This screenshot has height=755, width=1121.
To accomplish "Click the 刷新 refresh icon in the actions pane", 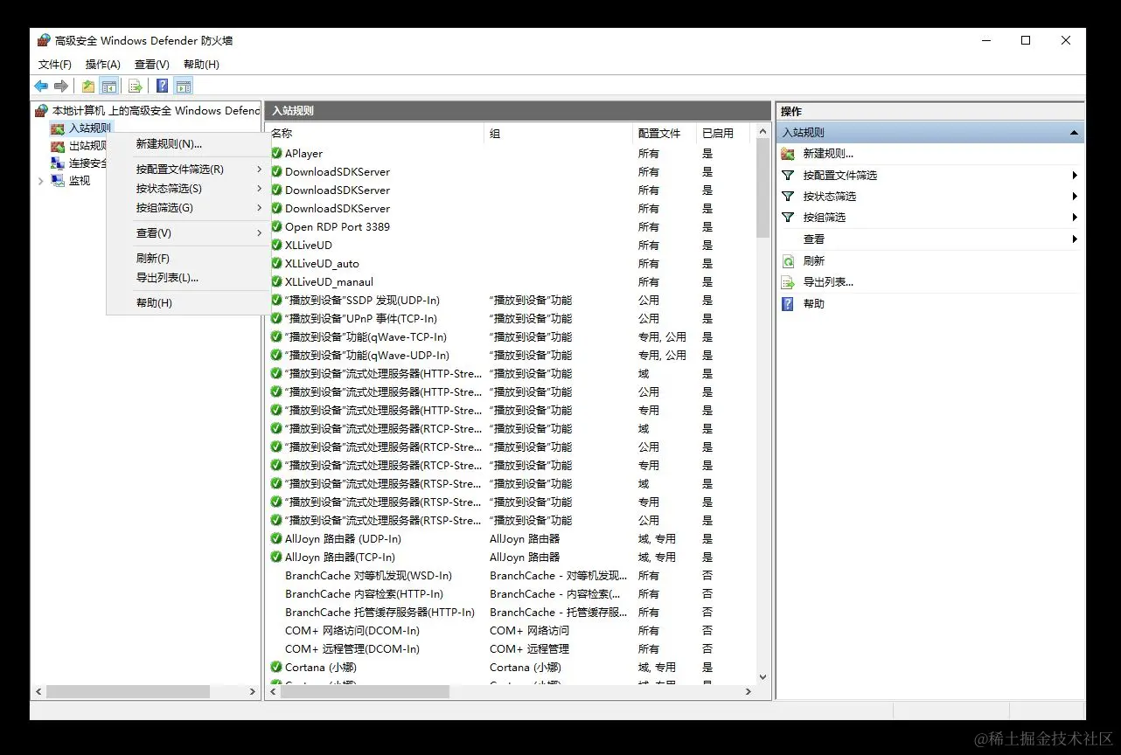I will (x=788, y=260).
